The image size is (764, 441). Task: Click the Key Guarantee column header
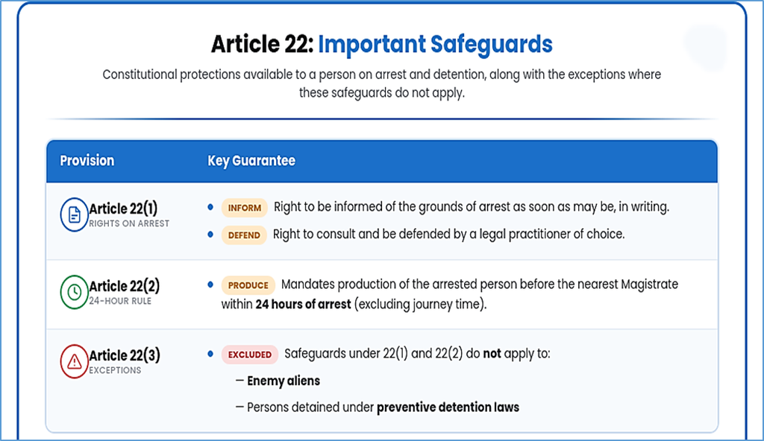251,161
